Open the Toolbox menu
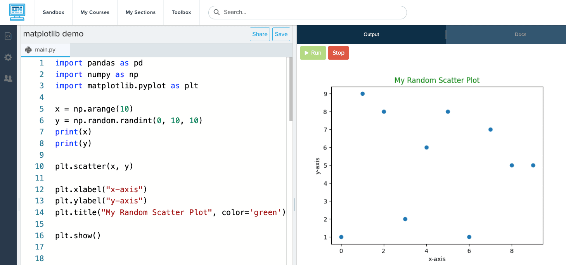This screenshot has height=265, width=566. 182,12
